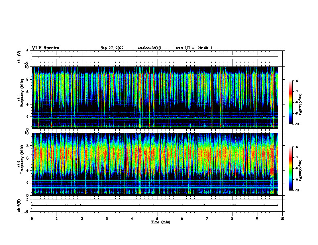
Task: Click time axis tick label '0'
Action: click(32, 219)
